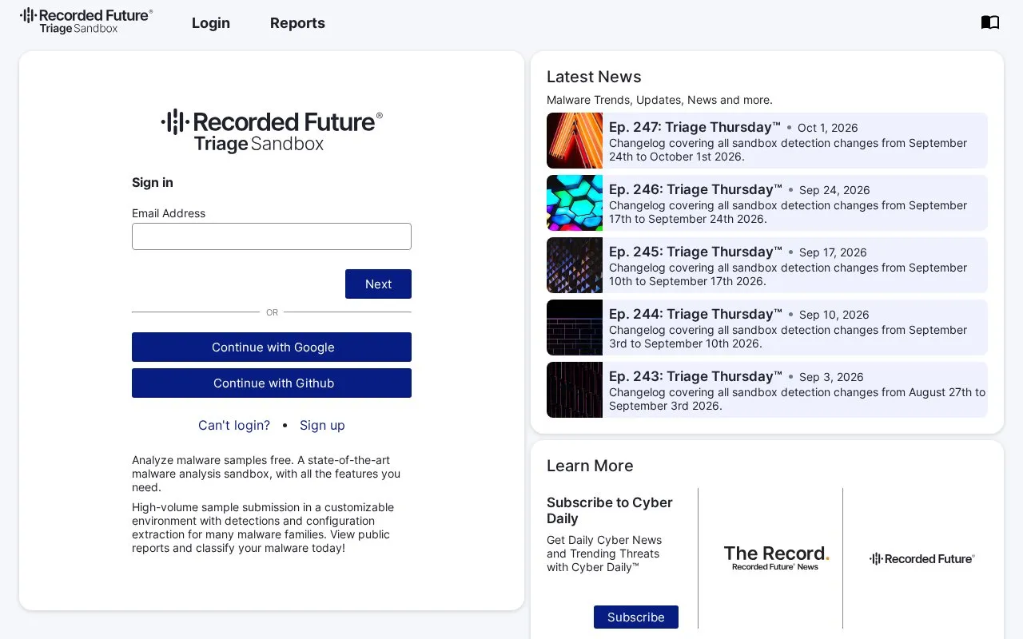Viewport: 1023px width, 639px height.
Task: Click the Recorded Future Triage Sandbox header logo
Action: (x=86, y=22)
